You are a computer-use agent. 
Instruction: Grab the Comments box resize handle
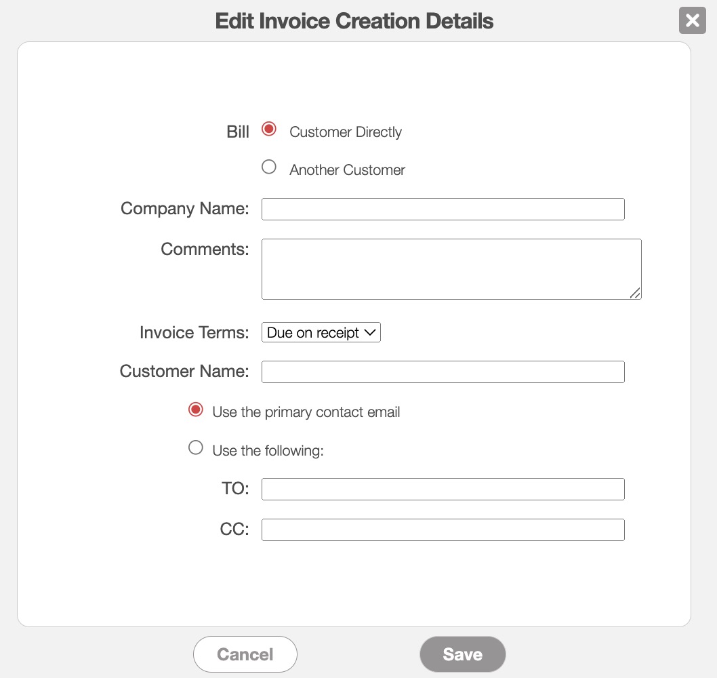coord(635,293)
